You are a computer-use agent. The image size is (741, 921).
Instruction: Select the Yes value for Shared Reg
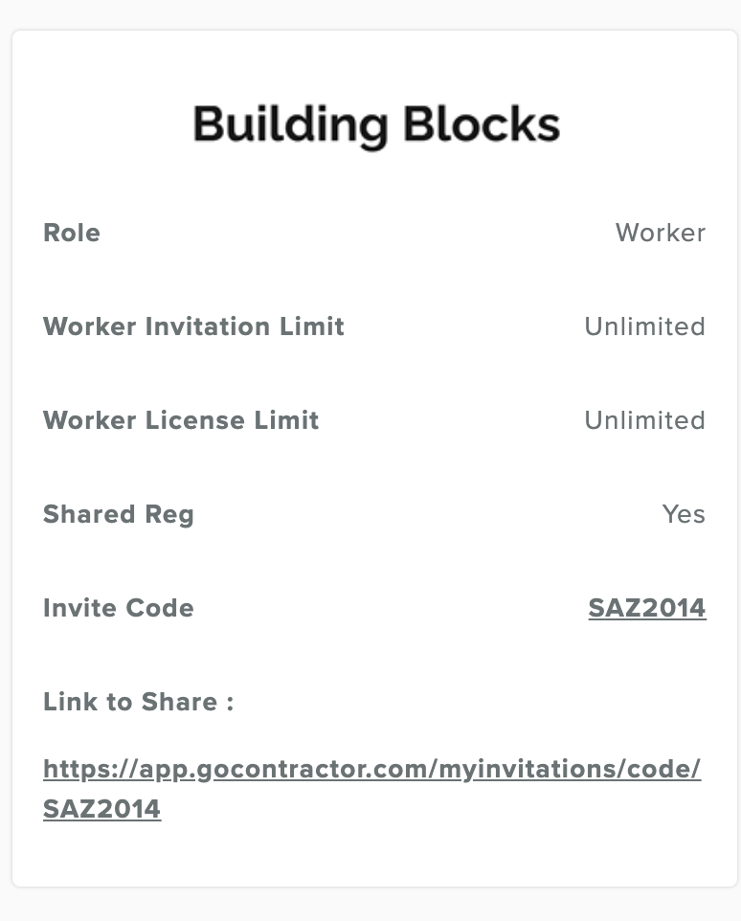click(685, 514)
